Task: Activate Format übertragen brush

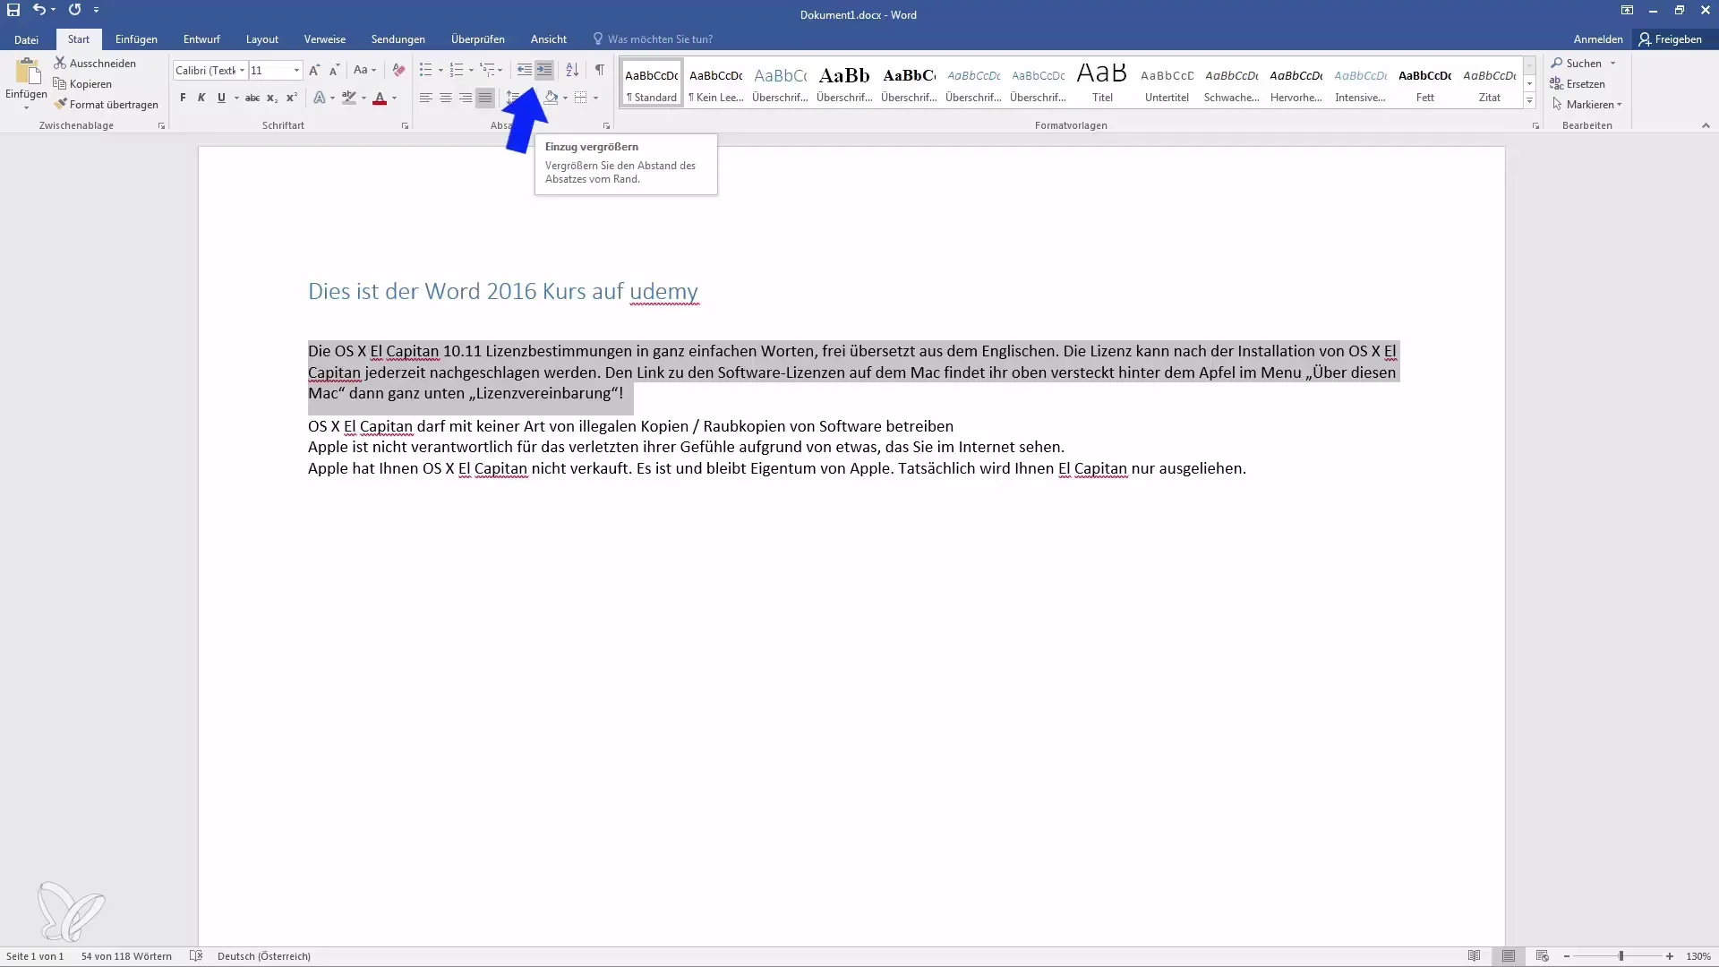Action: click(x=106, y=105)
